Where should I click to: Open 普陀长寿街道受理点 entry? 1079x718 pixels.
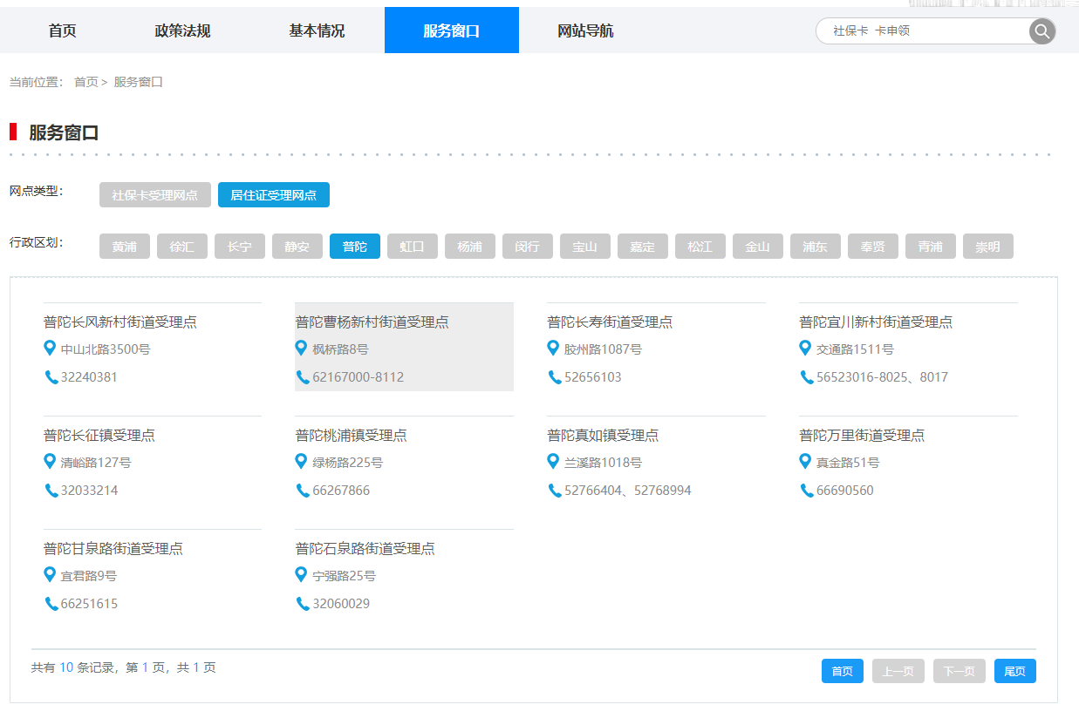coord(610,322)
